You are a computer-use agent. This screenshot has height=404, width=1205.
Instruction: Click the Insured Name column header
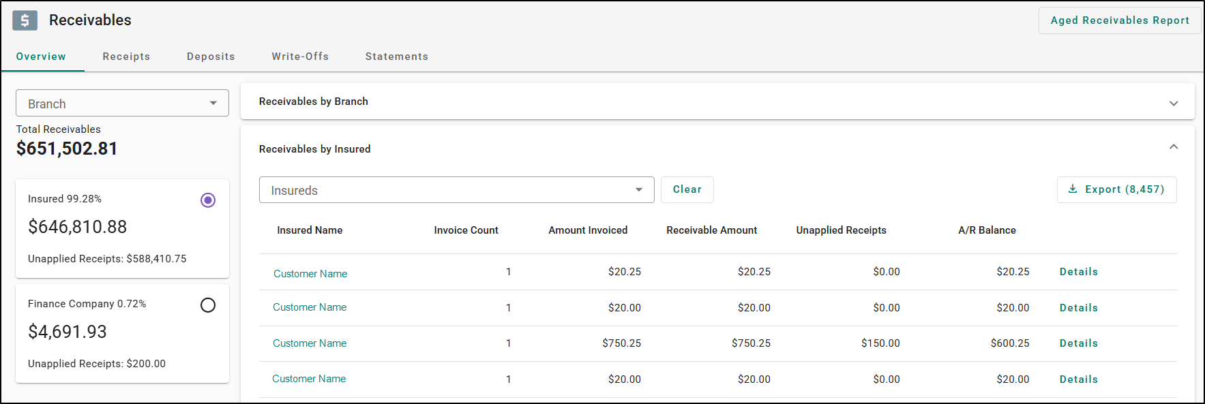tap(310, 230)
